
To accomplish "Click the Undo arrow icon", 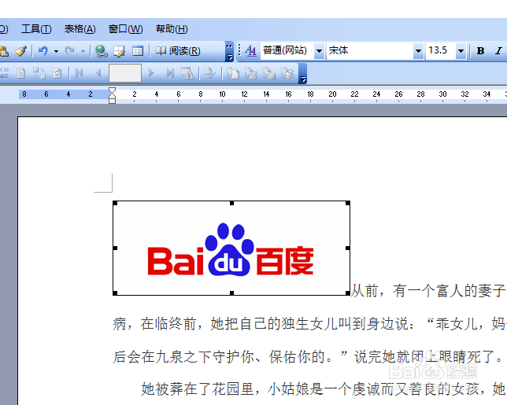I will [x=43, y=51].
